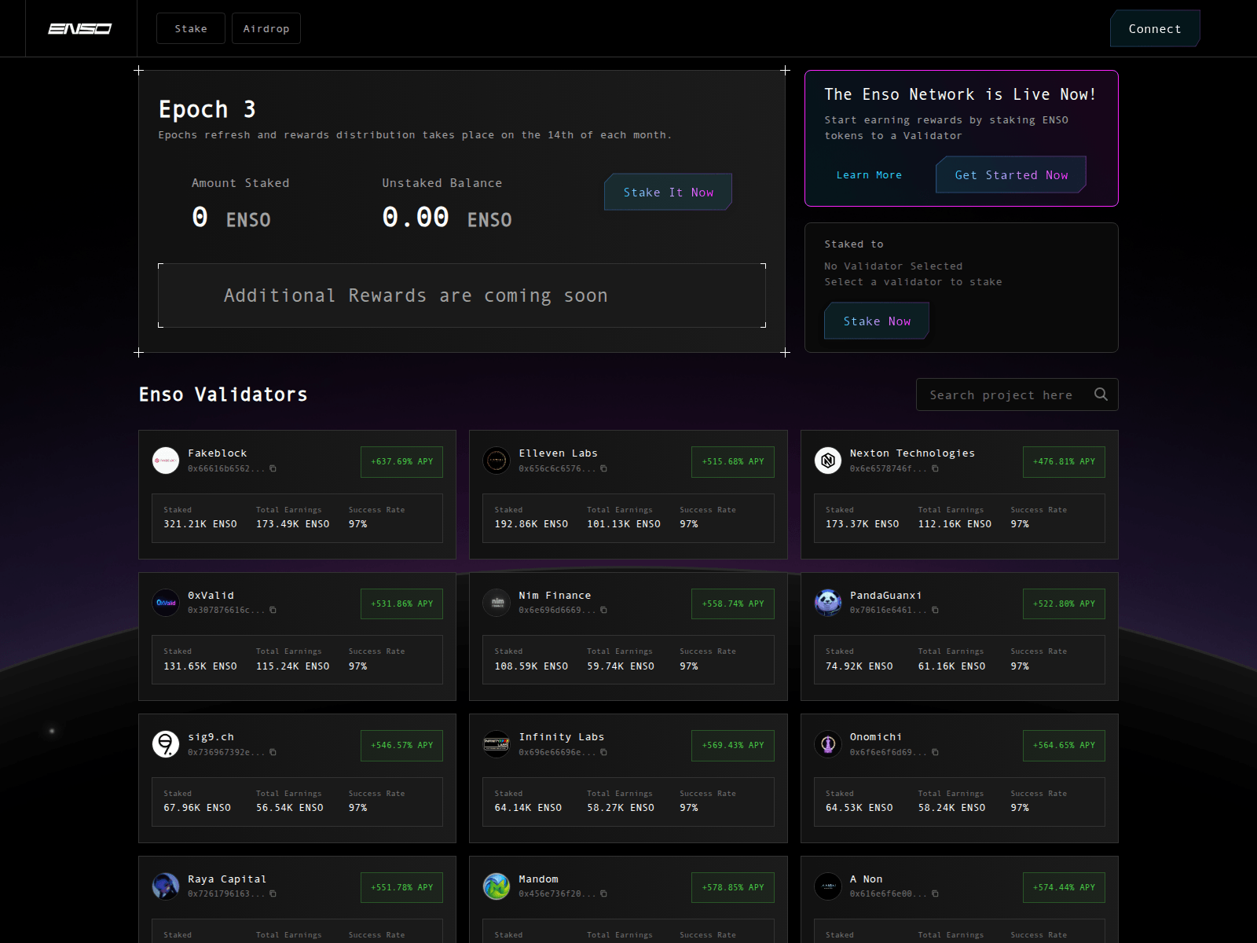
Task: Open the Learn More link
Action: 869,174
